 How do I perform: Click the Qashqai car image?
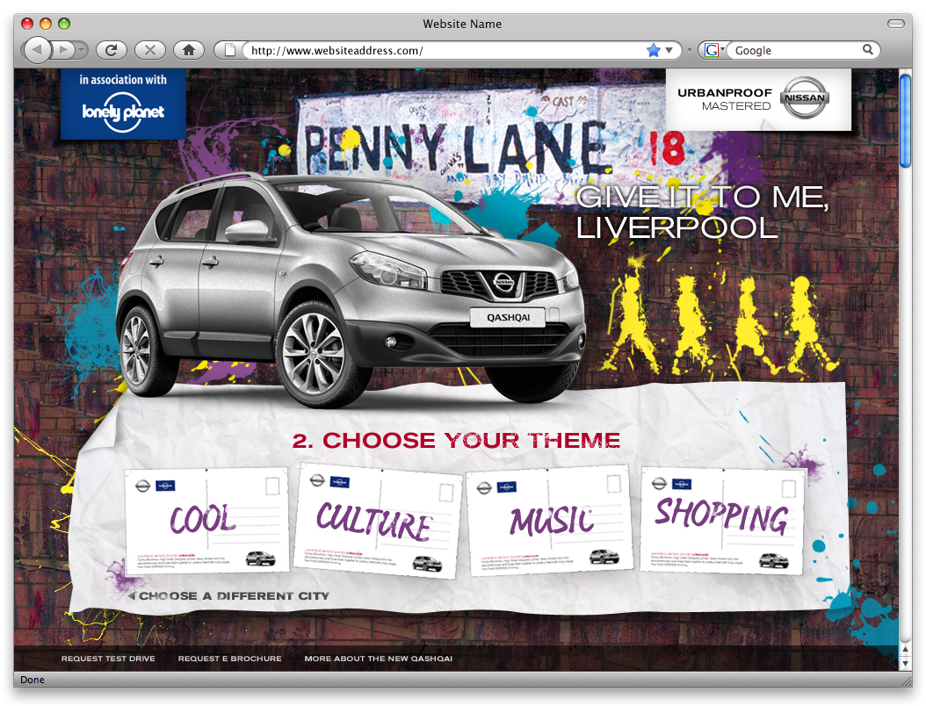(x=351, y=289)
